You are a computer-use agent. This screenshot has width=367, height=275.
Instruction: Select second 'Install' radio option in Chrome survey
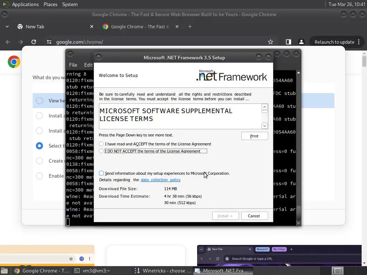[x=39, y=131]
